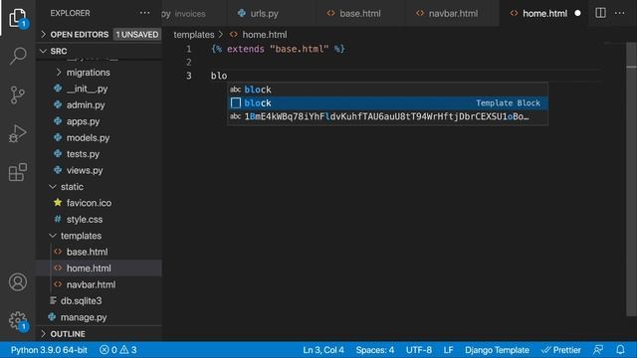Open editor more actions ellipsis

(619, 13)
